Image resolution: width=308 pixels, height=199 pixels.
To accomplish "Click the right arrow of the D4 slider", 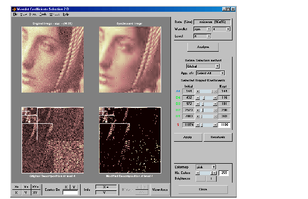I will pyautogui.click(x=215, y=98).
